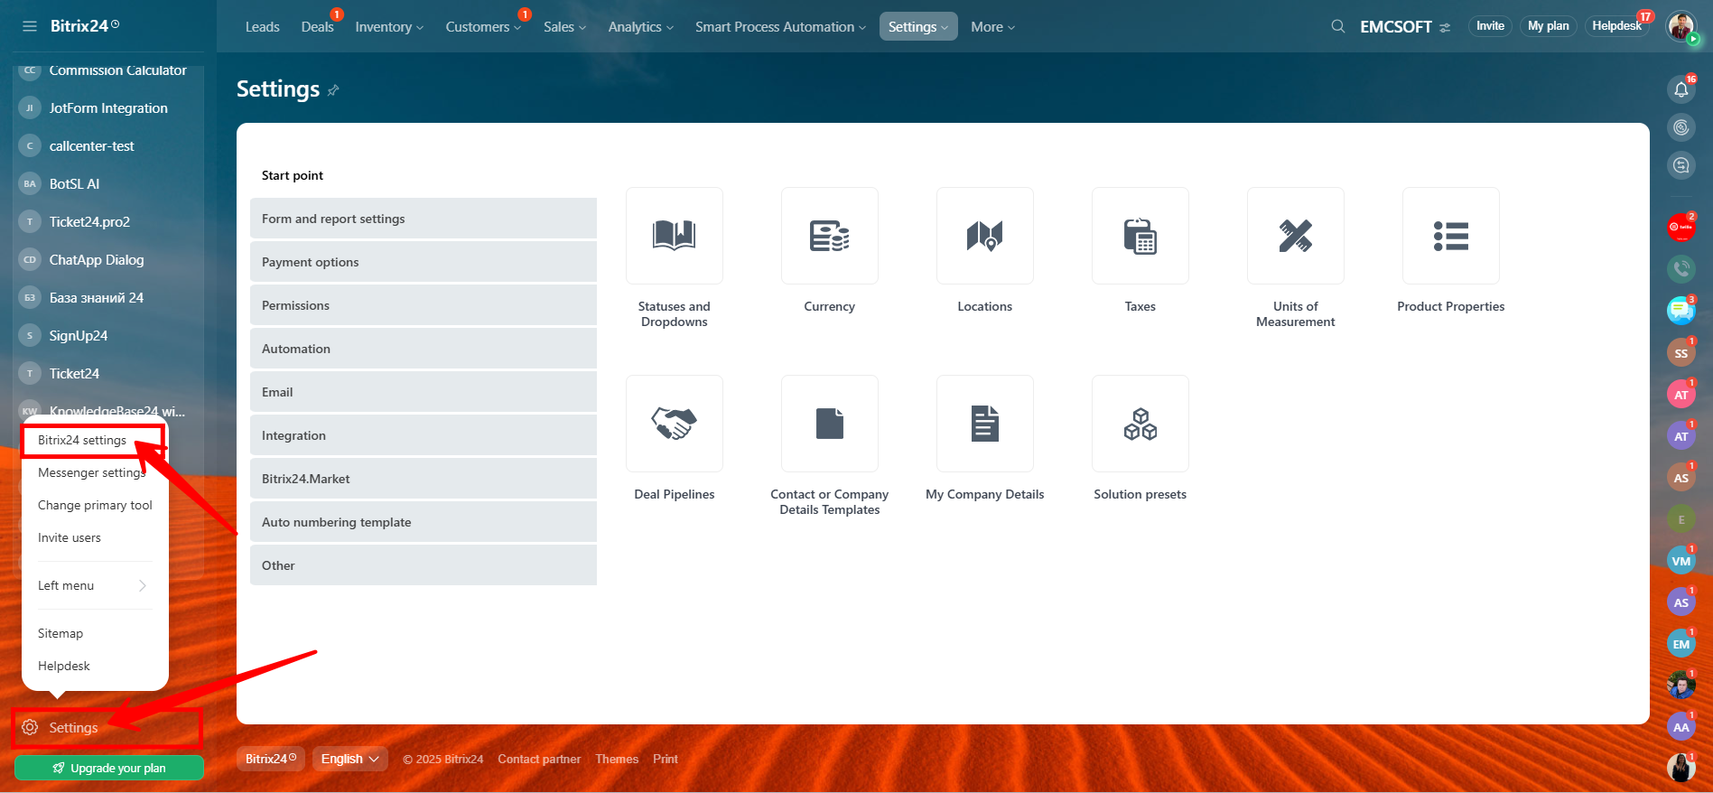Open the My Company Details document icon
Image resolution: width=1713 pixels, height=793 pixels.
point(985,424)
